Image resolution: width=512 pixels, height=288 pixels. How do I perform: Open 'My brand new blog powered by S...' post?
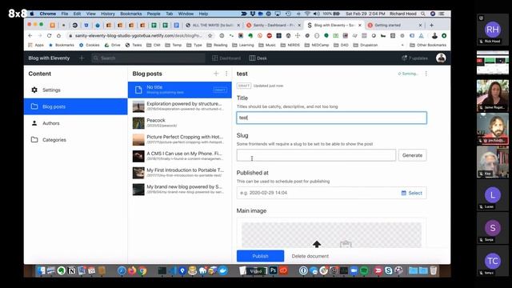coord(179,190)
